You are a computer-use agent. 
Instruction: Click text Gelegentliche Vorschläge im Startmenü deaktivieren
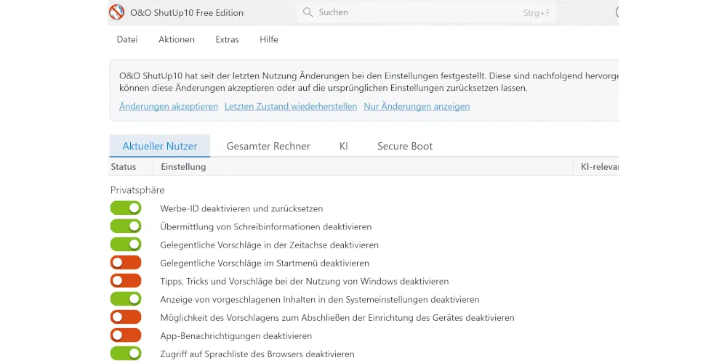265,264
